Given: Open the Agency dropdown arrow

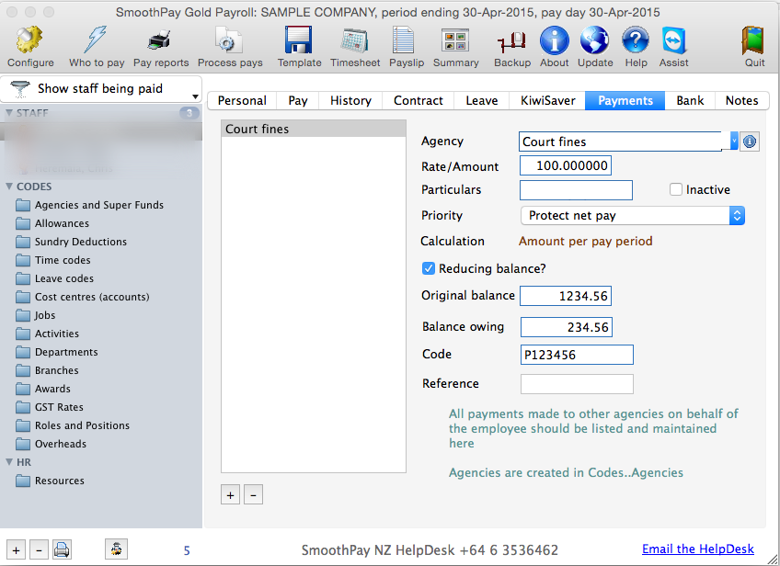Looking at the screenshot, I should point(733,141).
